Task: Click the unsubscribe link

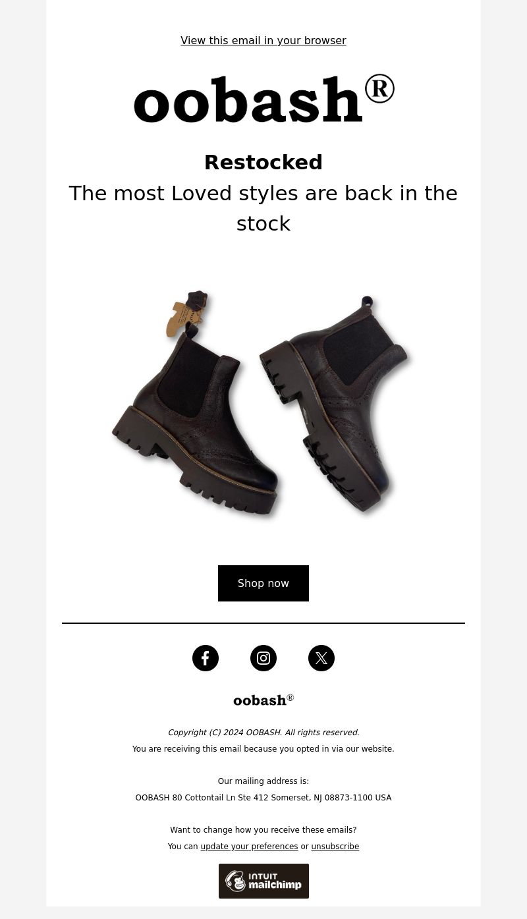Action: [335, 847]
